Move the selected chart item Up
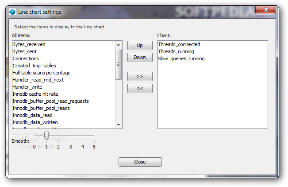 tap(140, 45)
